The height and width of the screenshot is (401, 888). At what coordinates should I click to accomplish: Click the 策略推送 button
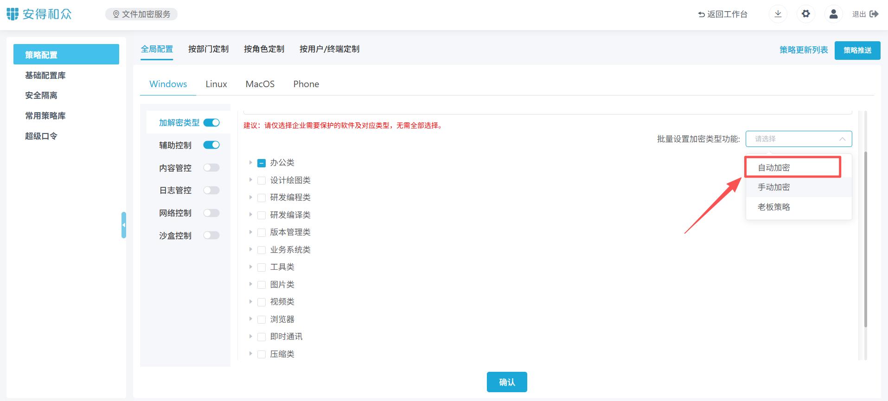(857, 51)
